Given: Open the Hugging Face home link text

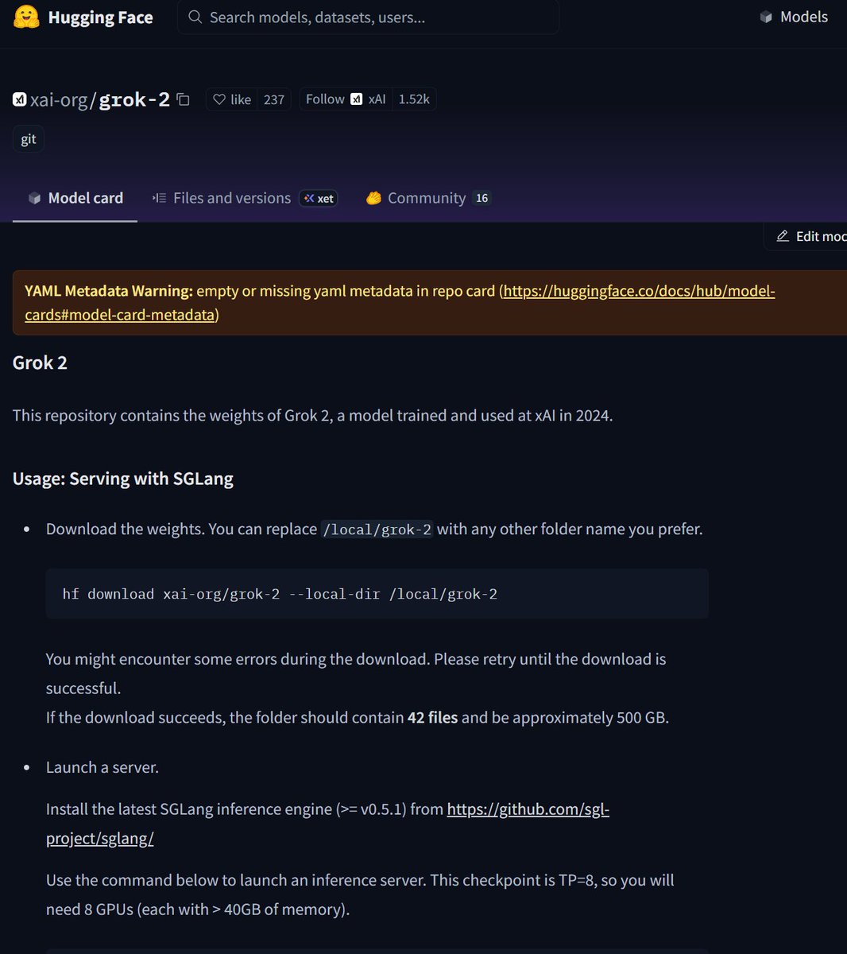Looking at the screenshot, I should coord(100,17).
